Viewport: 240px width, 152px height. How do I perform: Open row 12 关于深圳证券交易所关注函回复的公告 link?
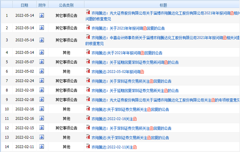click(x=131, y=128)
